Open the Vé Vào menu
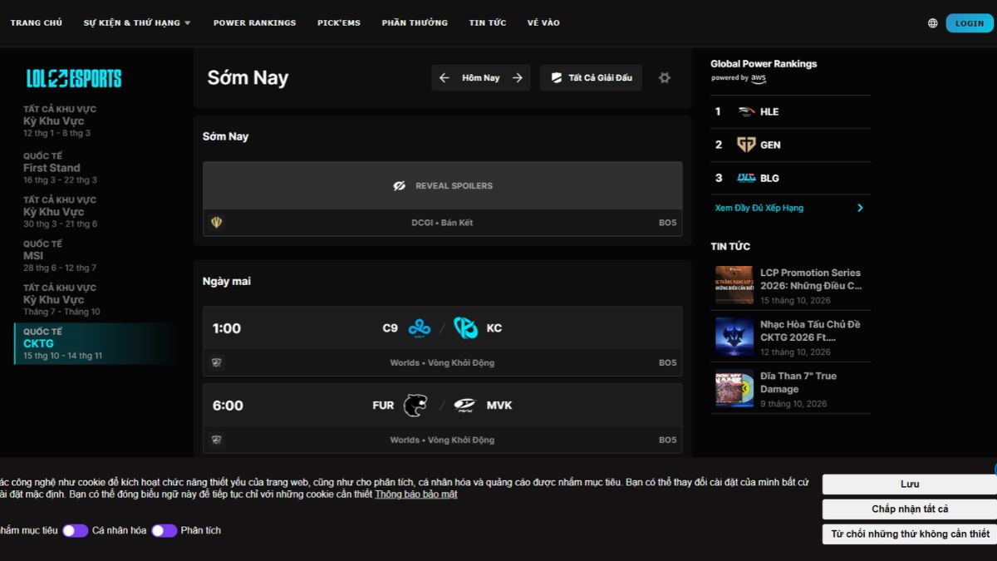 [x=543, y=23]
